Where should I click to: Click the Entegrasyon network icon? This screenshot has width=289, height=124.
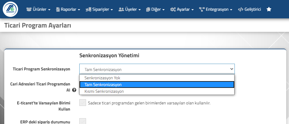pos(202,9)
